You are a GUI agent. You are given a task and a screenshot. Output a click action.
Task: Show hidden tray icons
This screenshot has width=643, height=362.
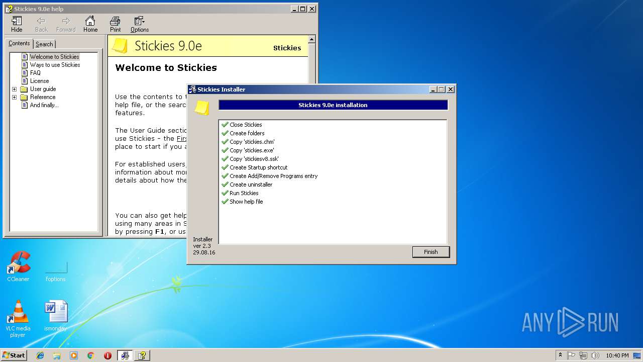tap(560, 355)
